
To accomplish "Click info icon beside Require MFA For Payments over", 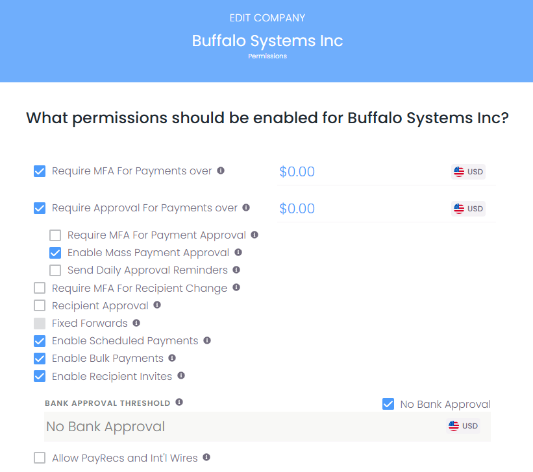I will pyautogui.click(x=221, y=171).
